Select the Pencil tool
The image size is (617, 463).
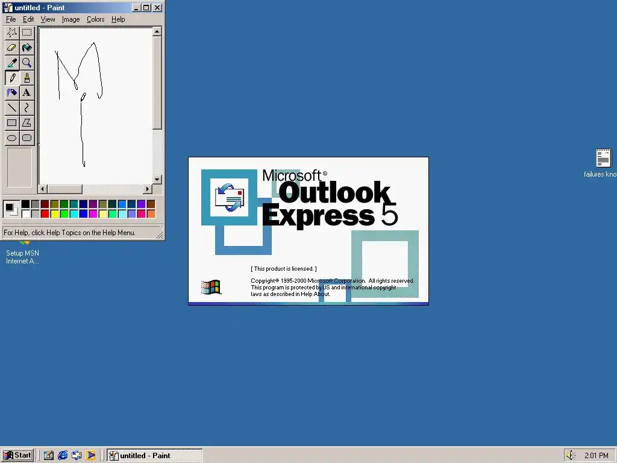tap(12, 78)
